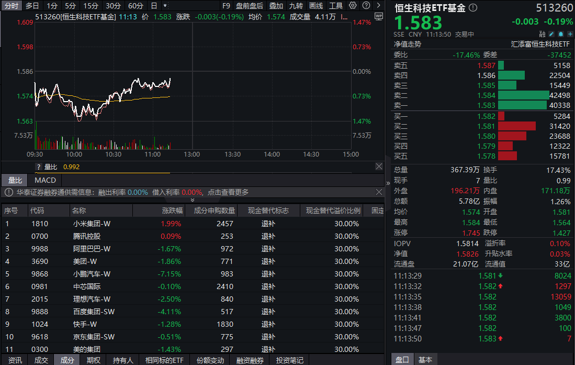Image resolution: width=575 pixels, height=365 pixels.
Task: Click the info icon beside 恒生科技ETF基金
Action: pyautogui.click(x=474, y=8)
